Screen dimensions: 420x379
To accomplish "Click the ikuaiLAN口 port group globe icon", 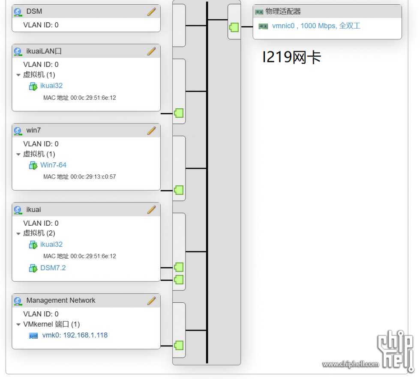I will coord(18,52).
